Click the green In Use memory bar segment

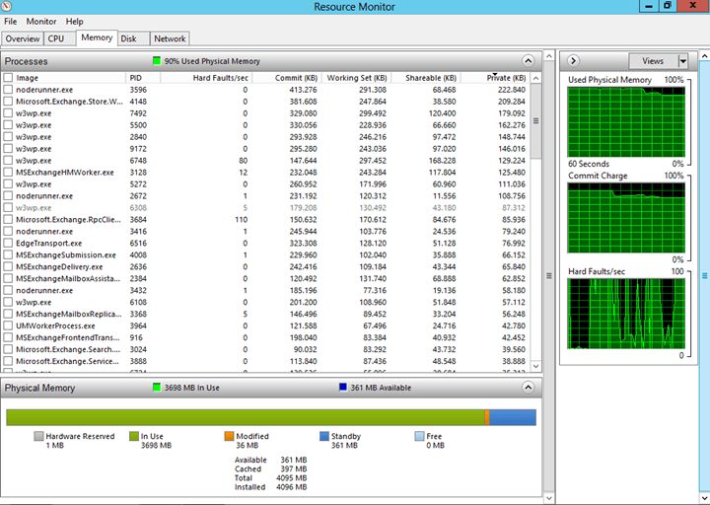(245, 417)
